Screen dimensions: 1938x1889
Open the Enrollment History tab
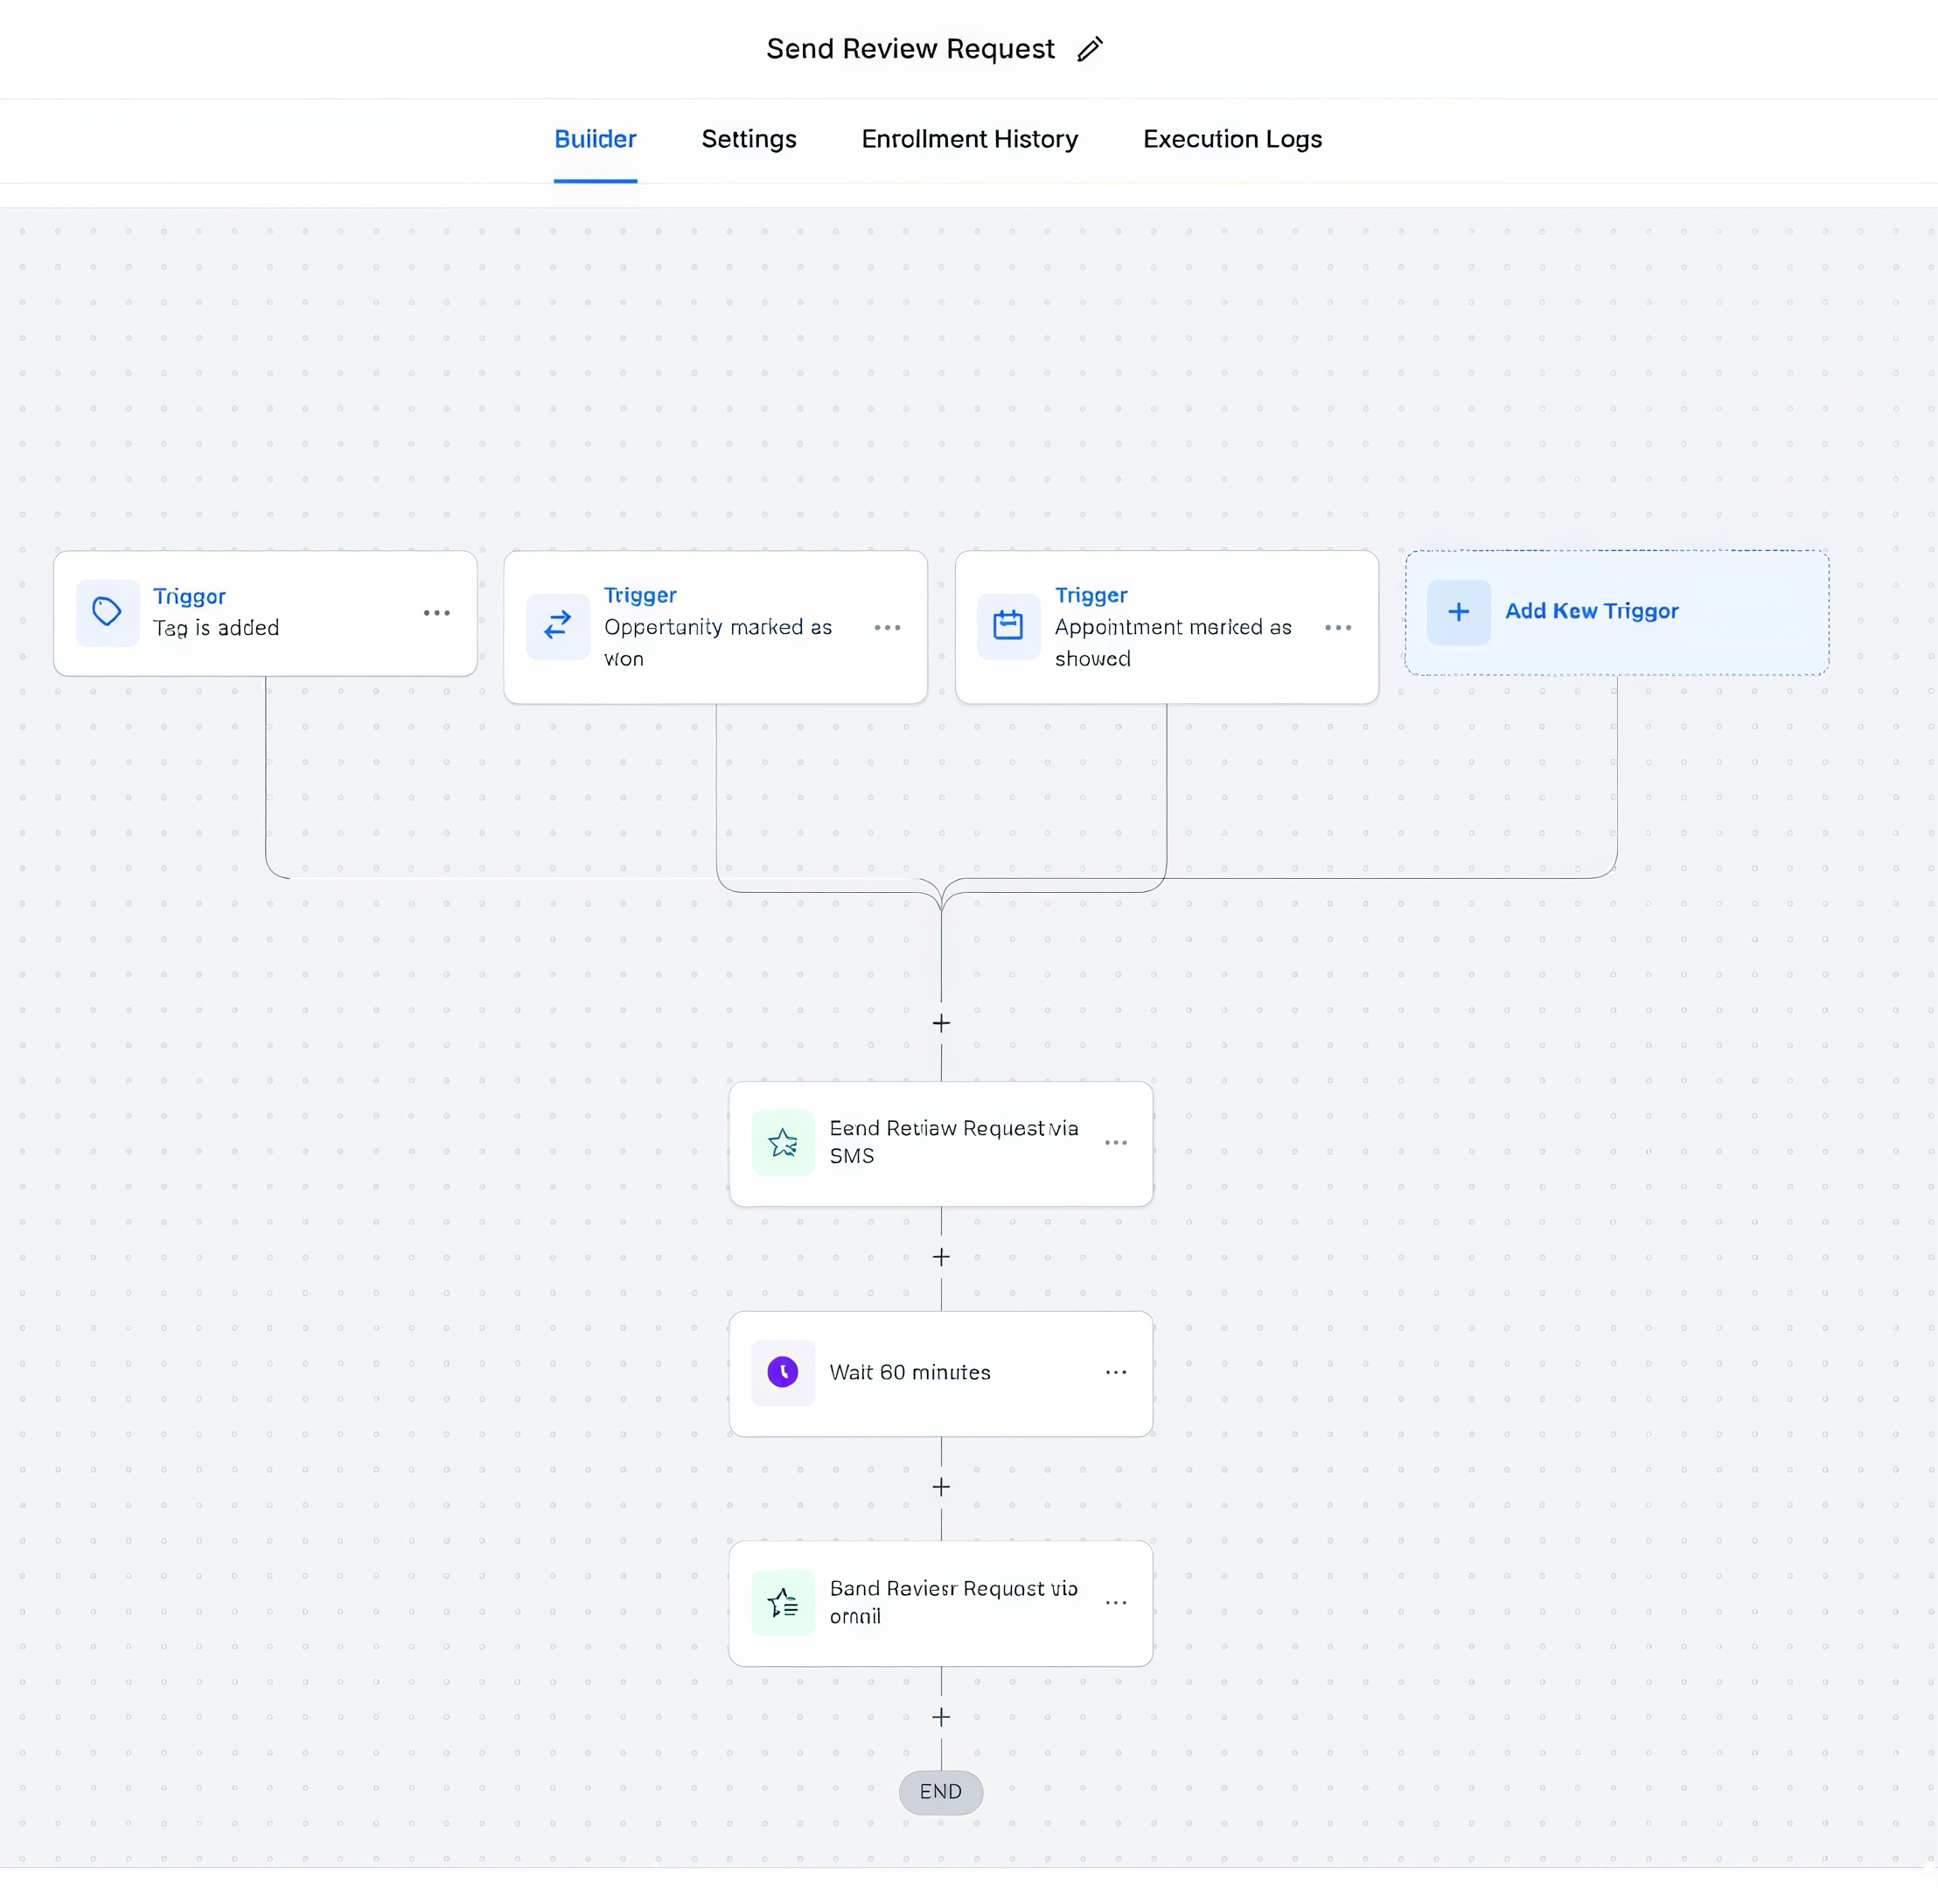tap(968, 139)
